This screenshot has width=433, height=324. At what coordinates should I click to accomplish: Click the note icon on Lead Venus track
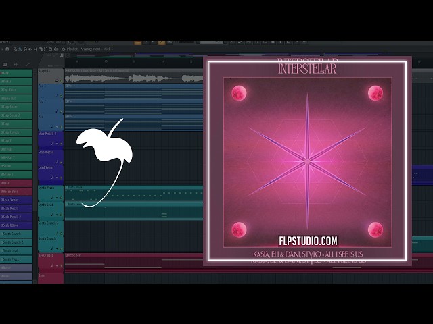click(53, 178)
